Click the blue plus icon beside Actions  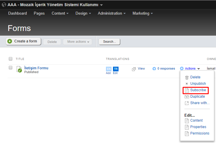tap(182, 68)
